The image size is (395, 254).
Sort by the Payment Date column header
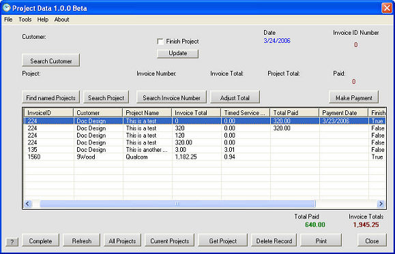343,112
